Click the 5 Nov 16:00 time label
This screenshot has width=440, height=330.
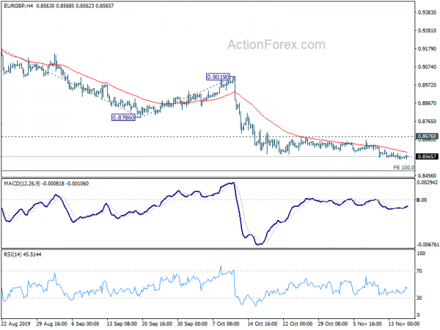click(x=367, y=323)
